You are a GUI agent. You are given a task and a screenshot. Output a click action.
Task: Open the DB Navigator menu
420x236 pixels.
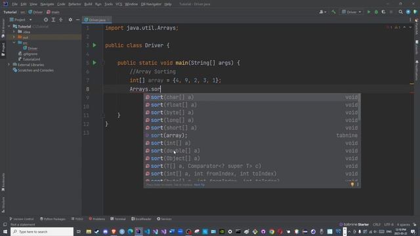[x=151, y=4]
